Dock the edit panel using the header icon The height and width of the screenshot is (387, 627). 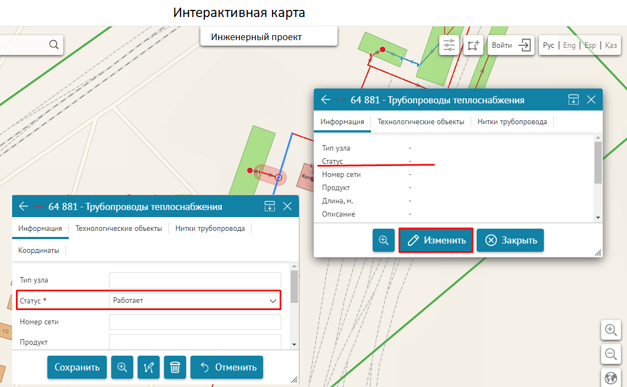click(x=270, y=206)
